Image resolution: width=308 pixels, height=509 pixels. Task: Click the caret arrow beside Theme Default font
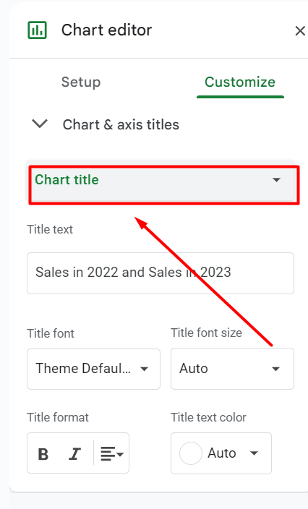pos(144,369)
